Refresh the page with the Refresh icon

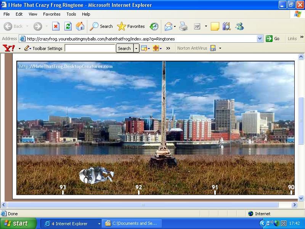[x=68, y=26]
